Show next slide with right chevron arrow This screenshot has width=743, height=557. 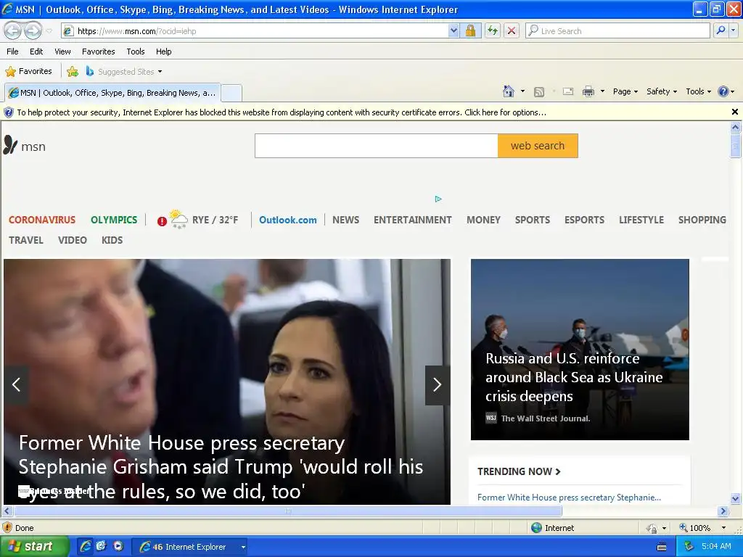[x=438, y=384]
